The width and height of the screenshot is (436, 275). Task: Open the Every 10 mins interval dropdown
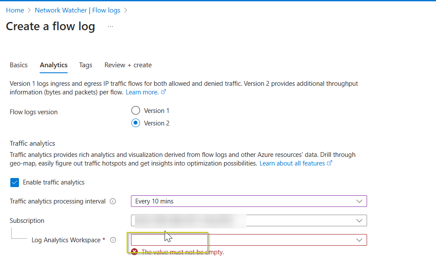pos(249,201)
